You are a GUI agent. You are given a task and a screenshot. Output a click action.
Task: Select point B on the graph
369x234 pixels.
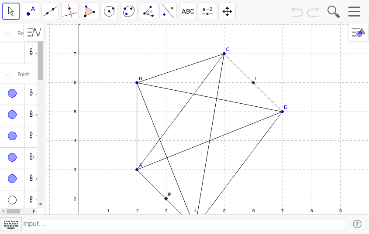[137, 83]
